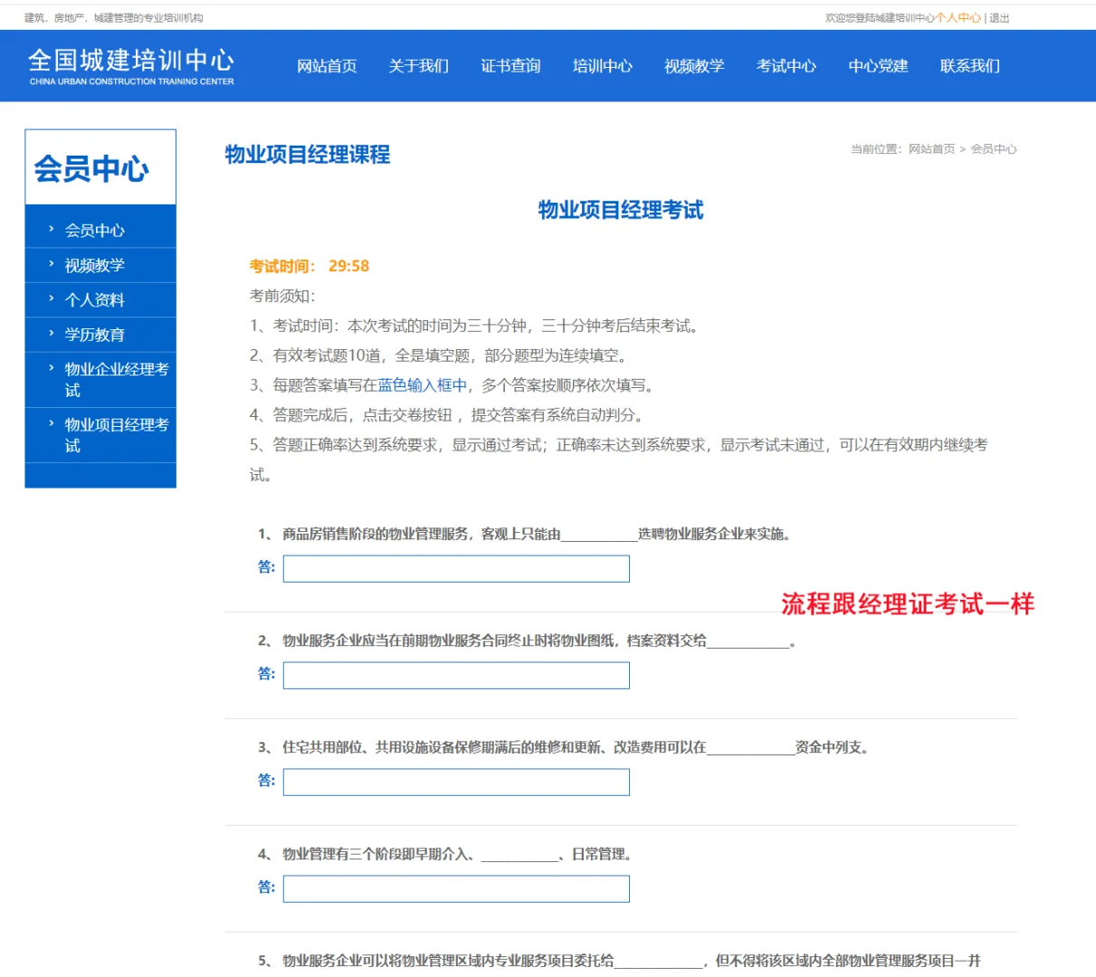Click the answer box for question 3
The image size is (1096, 977).
point(455,782)
